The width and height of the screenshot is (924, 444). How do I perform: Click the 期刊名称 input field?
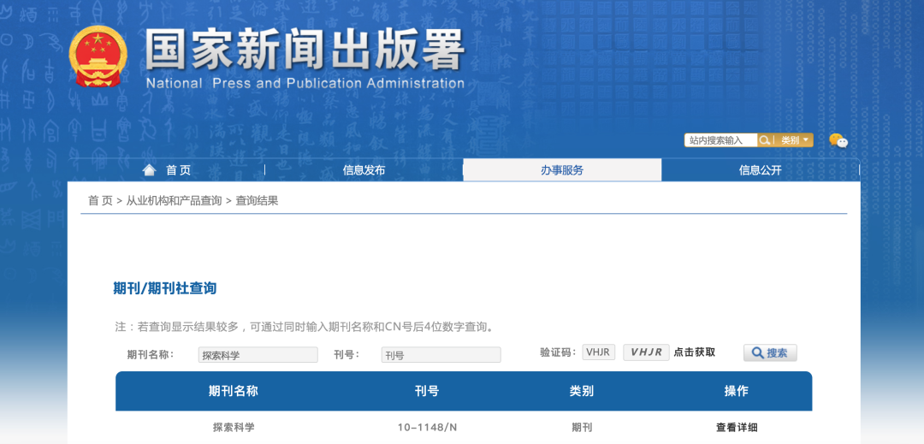258,354
